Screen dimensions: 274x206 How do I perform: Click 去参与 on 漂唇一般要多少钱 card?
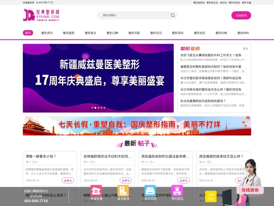pos(68,180)
